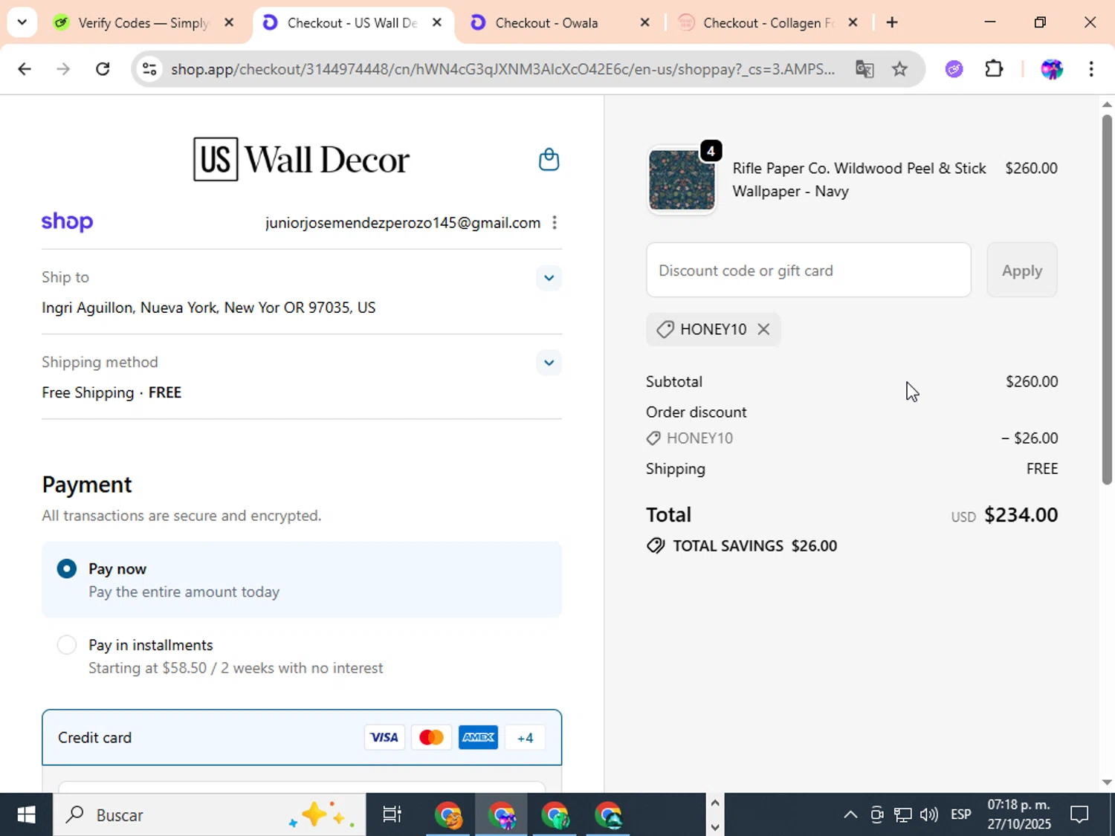Image resolution: width=1115 pixels, height=836 pixels.
Task: Open the second Chrome taskbar icon
Action: (x=502, y=815)
